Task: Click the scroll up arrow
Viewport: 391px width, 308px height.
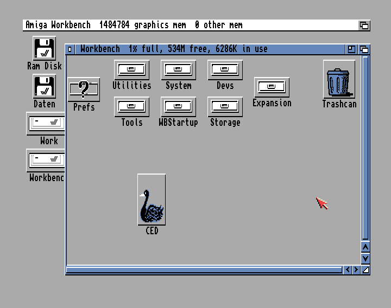Action: click(365, 247)
